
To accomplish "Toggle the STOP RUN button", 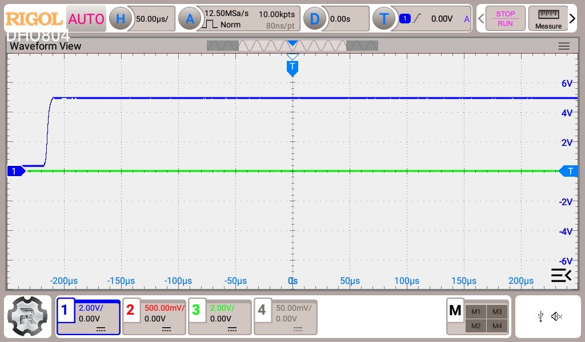I will pos(505,19).
